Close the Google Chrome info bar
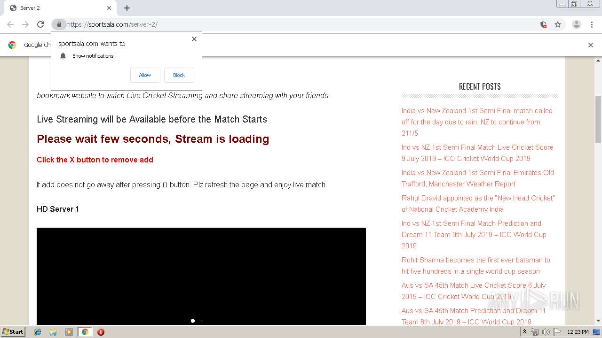The width and height of the screenshot is (602, 338). pyautogui.click(x=591, y=45)
